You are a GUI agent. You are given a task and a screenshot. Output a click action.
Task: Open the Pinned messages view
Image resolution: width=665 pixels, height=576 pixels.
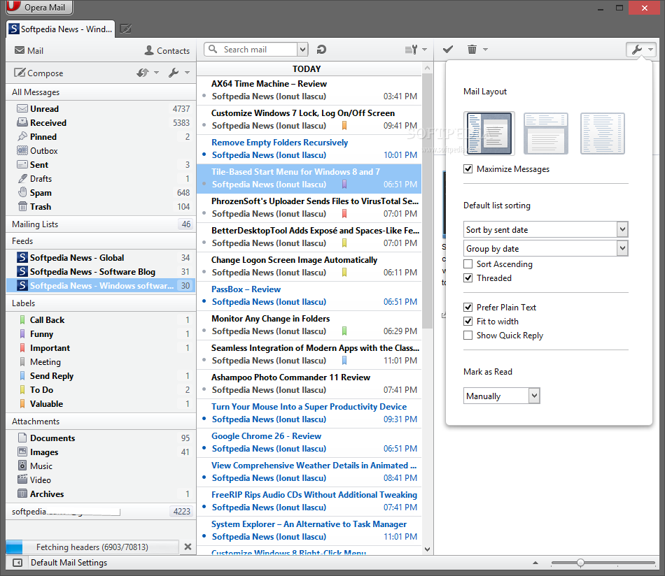(101, 137)
